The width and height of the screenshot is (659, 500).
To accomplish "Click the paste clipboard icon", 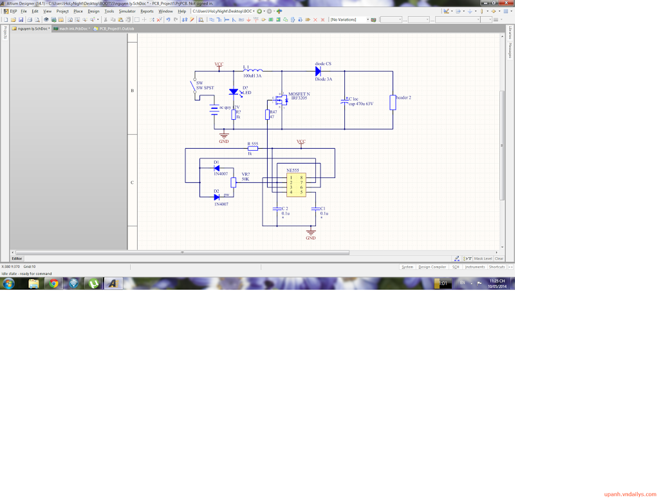I will tap(120, 20).
